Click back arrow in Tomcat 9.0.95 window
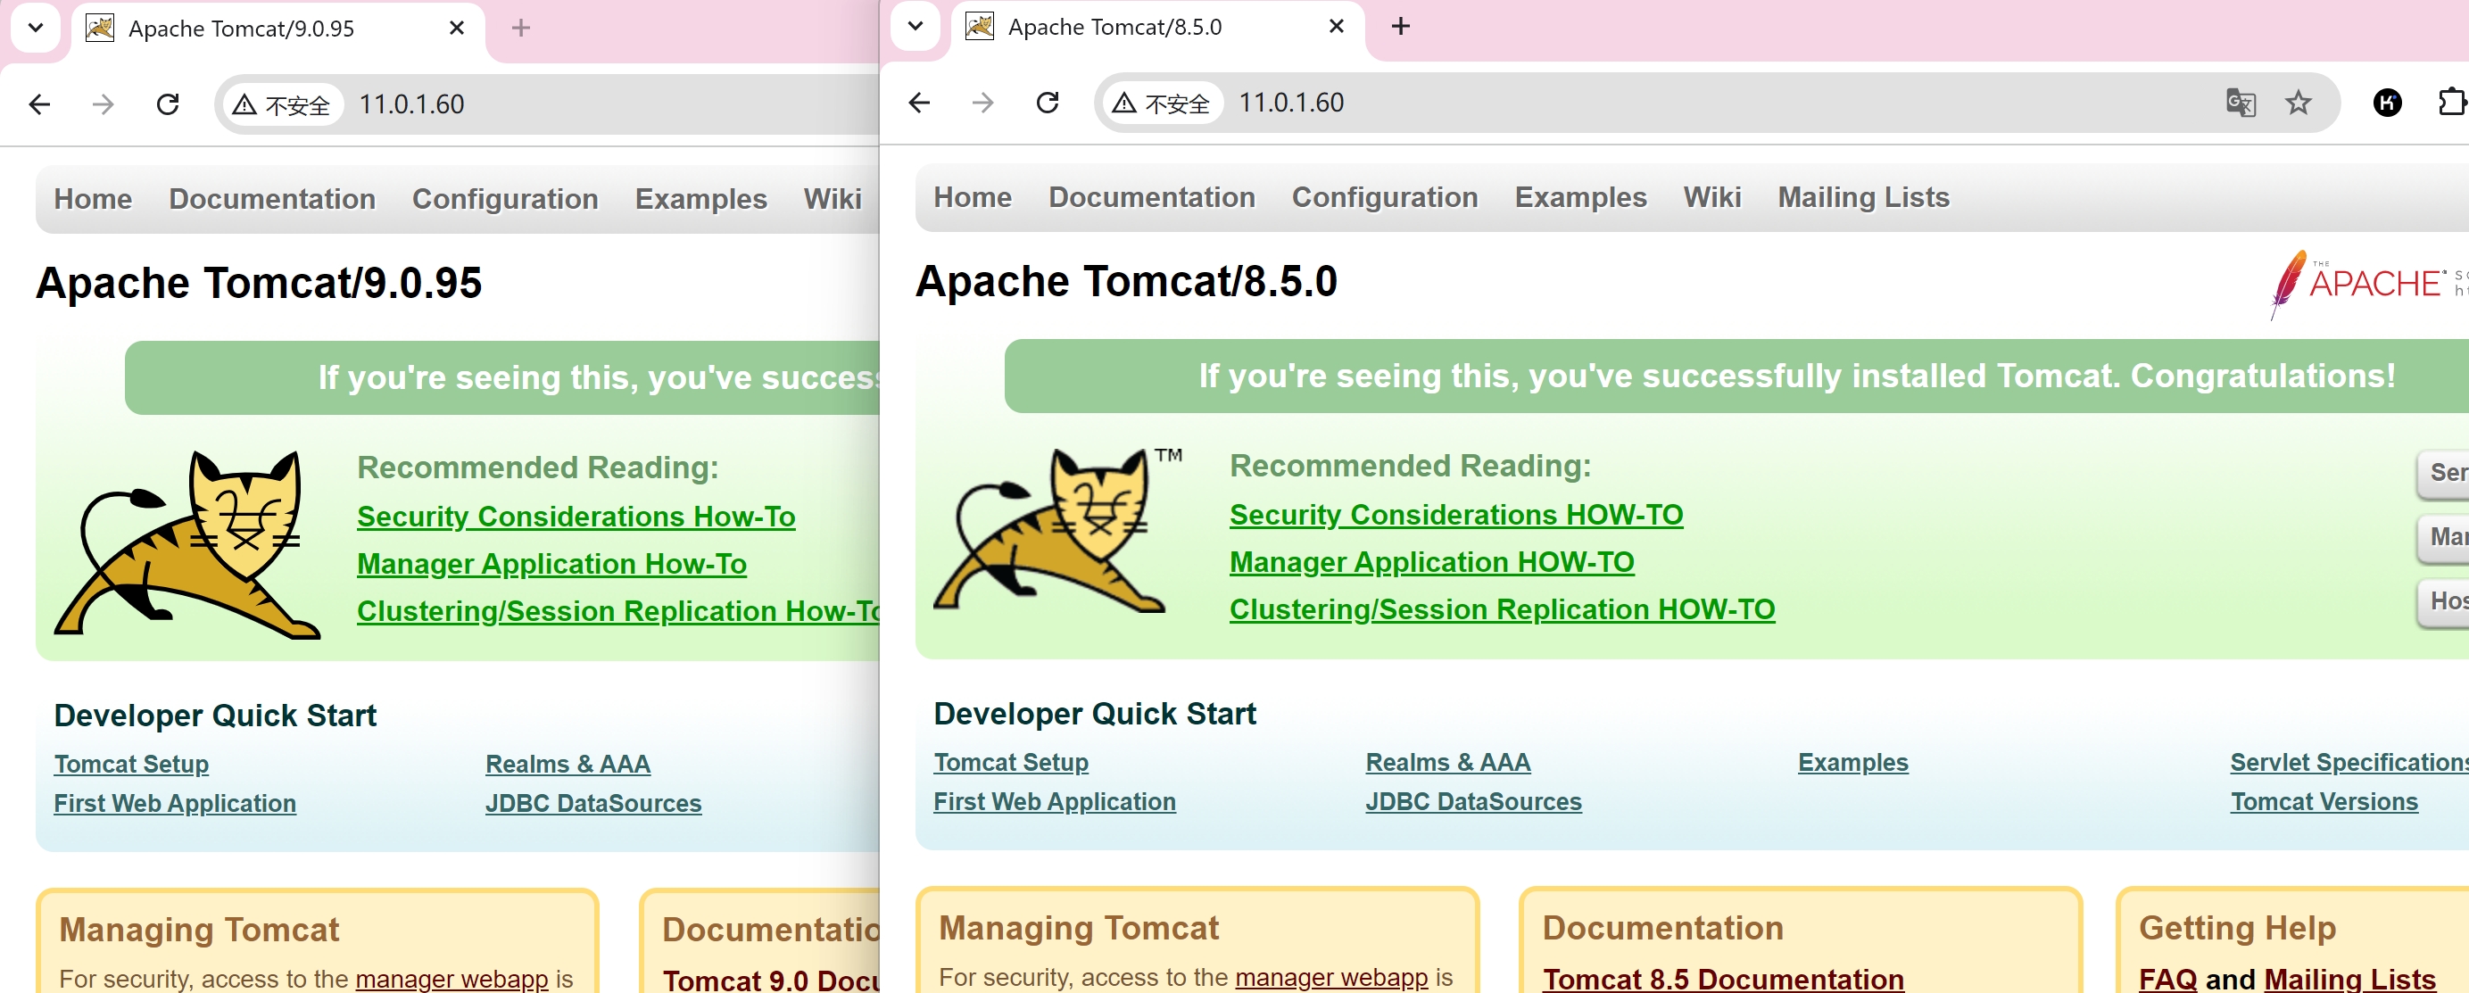 [39, 104]
